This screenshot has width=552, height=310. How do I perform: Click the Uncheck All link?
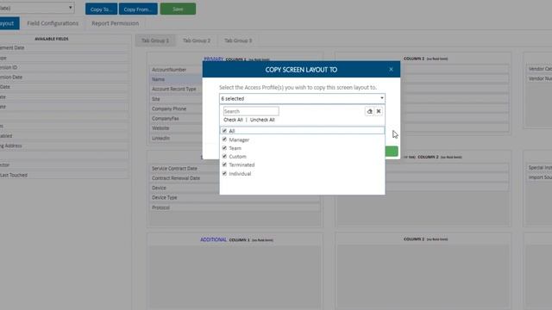tap(262, 120)
